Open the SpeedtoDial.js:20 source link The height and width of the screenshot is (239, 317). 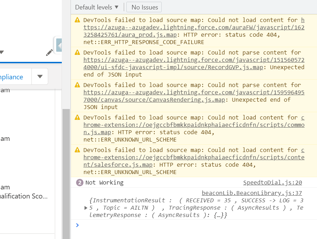point(273,182)
